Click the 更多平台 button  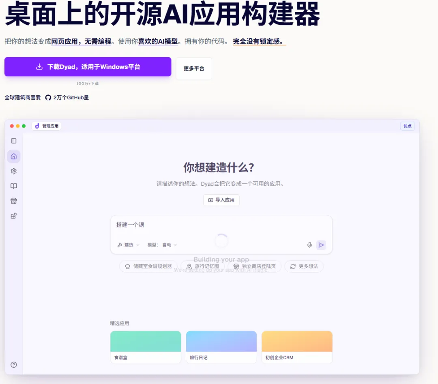click(x=194, y=69)
